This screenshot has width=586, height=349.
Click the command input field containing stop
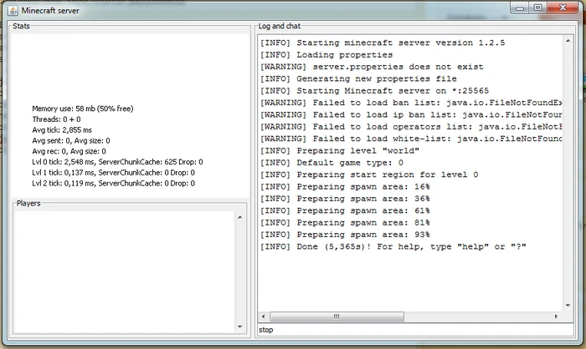(415, 330)
